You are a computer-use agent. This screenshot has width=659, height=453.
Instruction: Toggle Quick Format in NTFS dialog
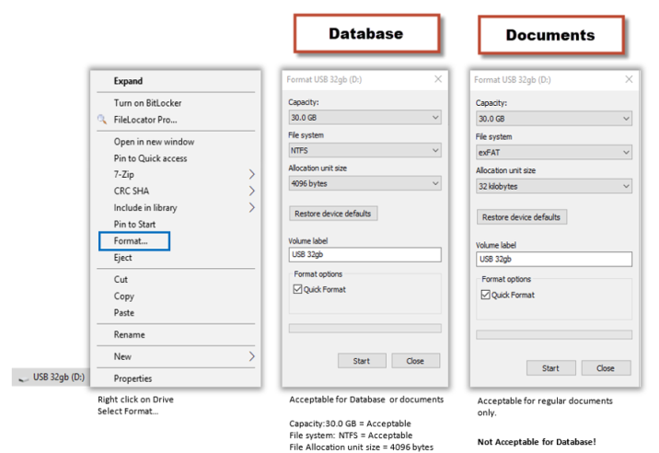pos(297,289)
